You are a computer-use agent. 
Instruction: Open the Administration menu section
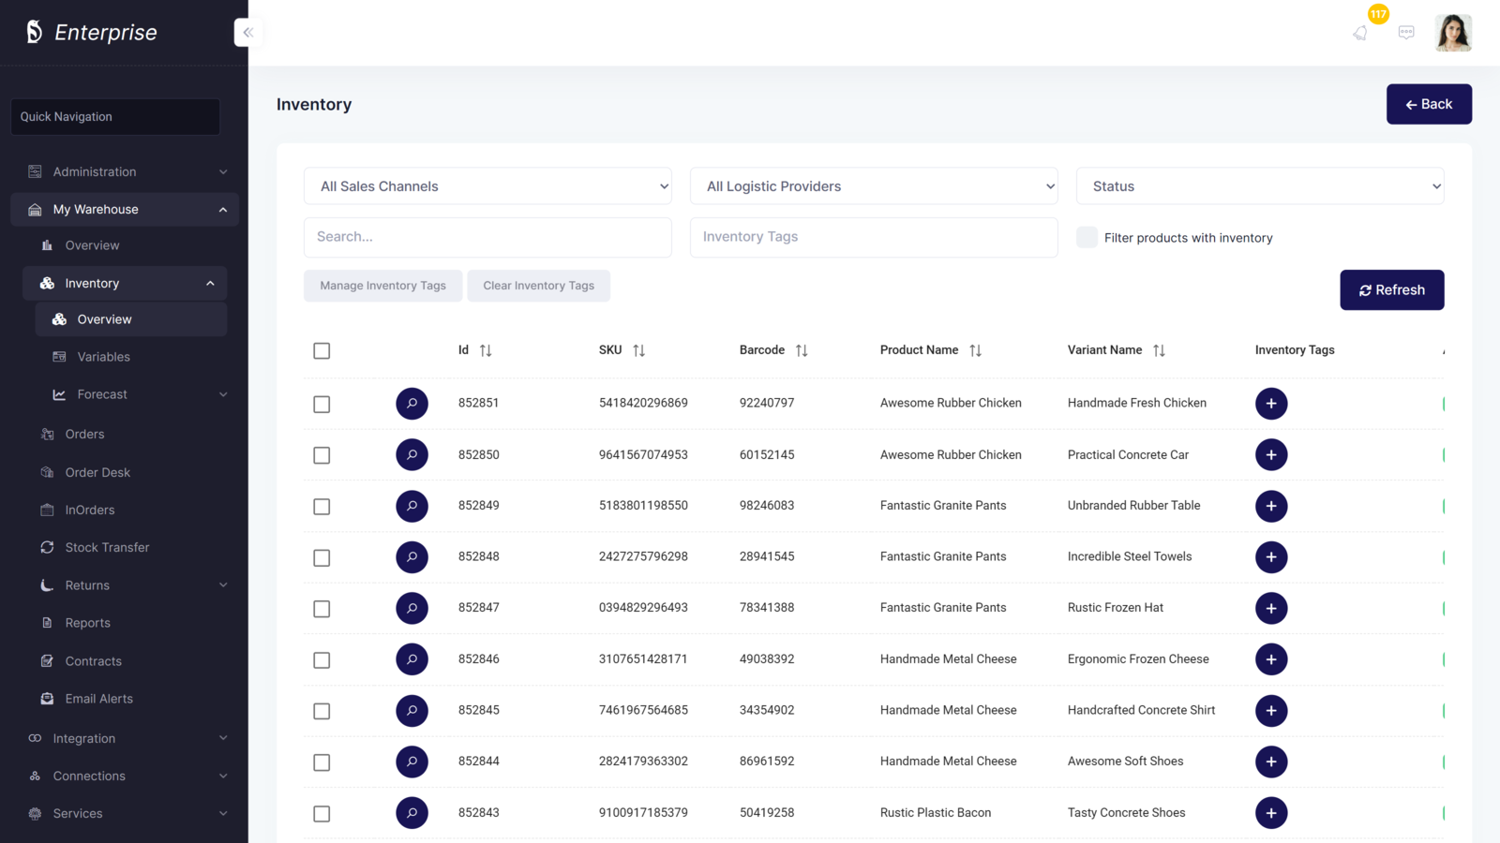click(94, 171)
